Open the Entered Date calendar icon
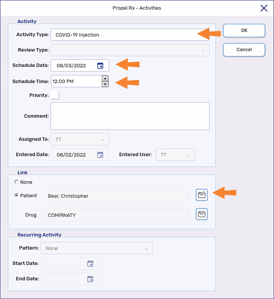Screen dimensions: 274x299 pyautogui.click(x=100, y=155)
